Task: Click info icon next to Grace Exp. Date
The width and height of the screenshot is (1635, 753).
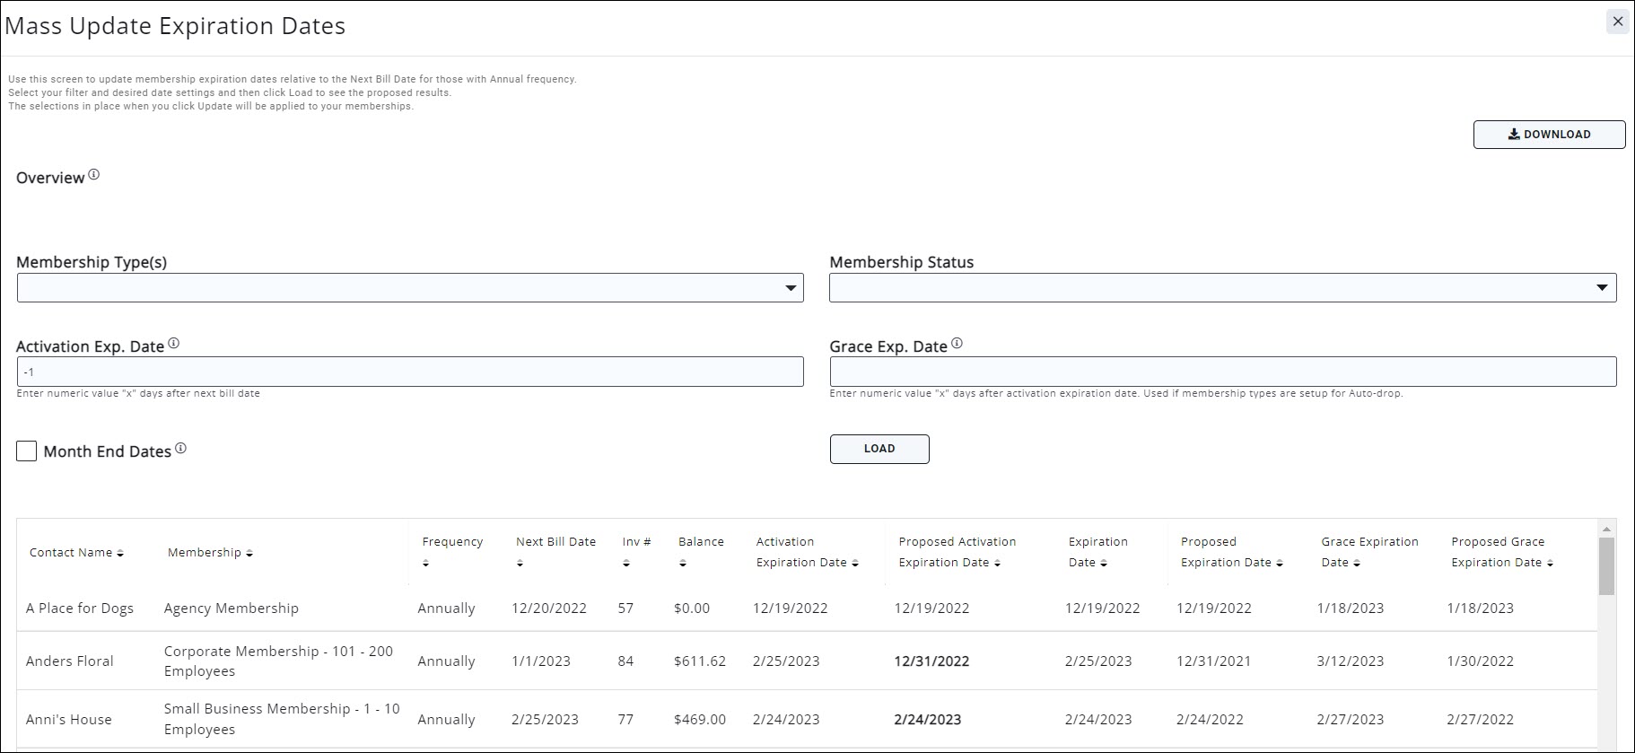Action: pyautogui.click(x=957, y=344)
